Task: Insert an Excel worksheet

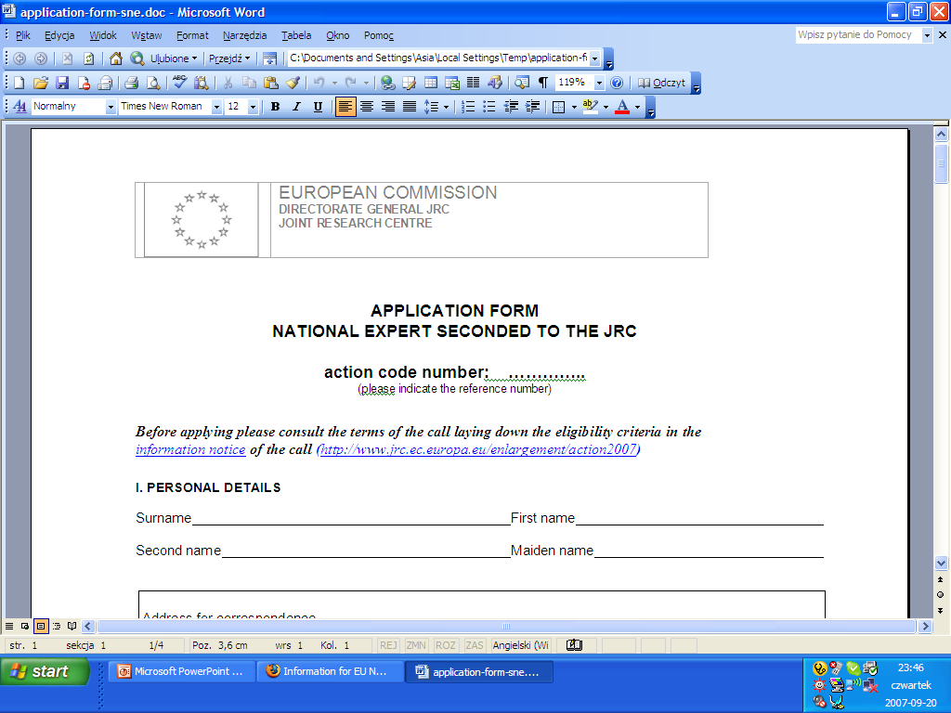Action: [x=452, y=83]
